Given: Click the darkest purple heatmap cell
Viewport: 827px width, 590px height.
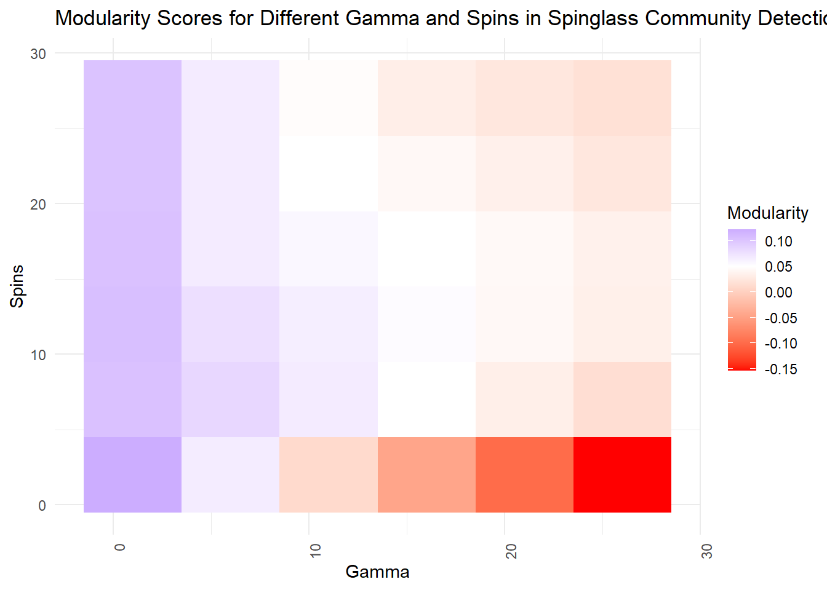Looking at the screenshot, I should pos(132,474).
